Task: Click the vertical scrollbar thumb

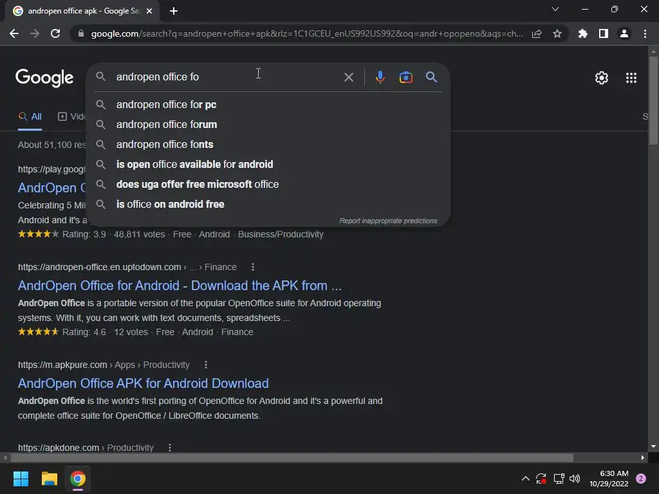Action: [x=653, y=101]
